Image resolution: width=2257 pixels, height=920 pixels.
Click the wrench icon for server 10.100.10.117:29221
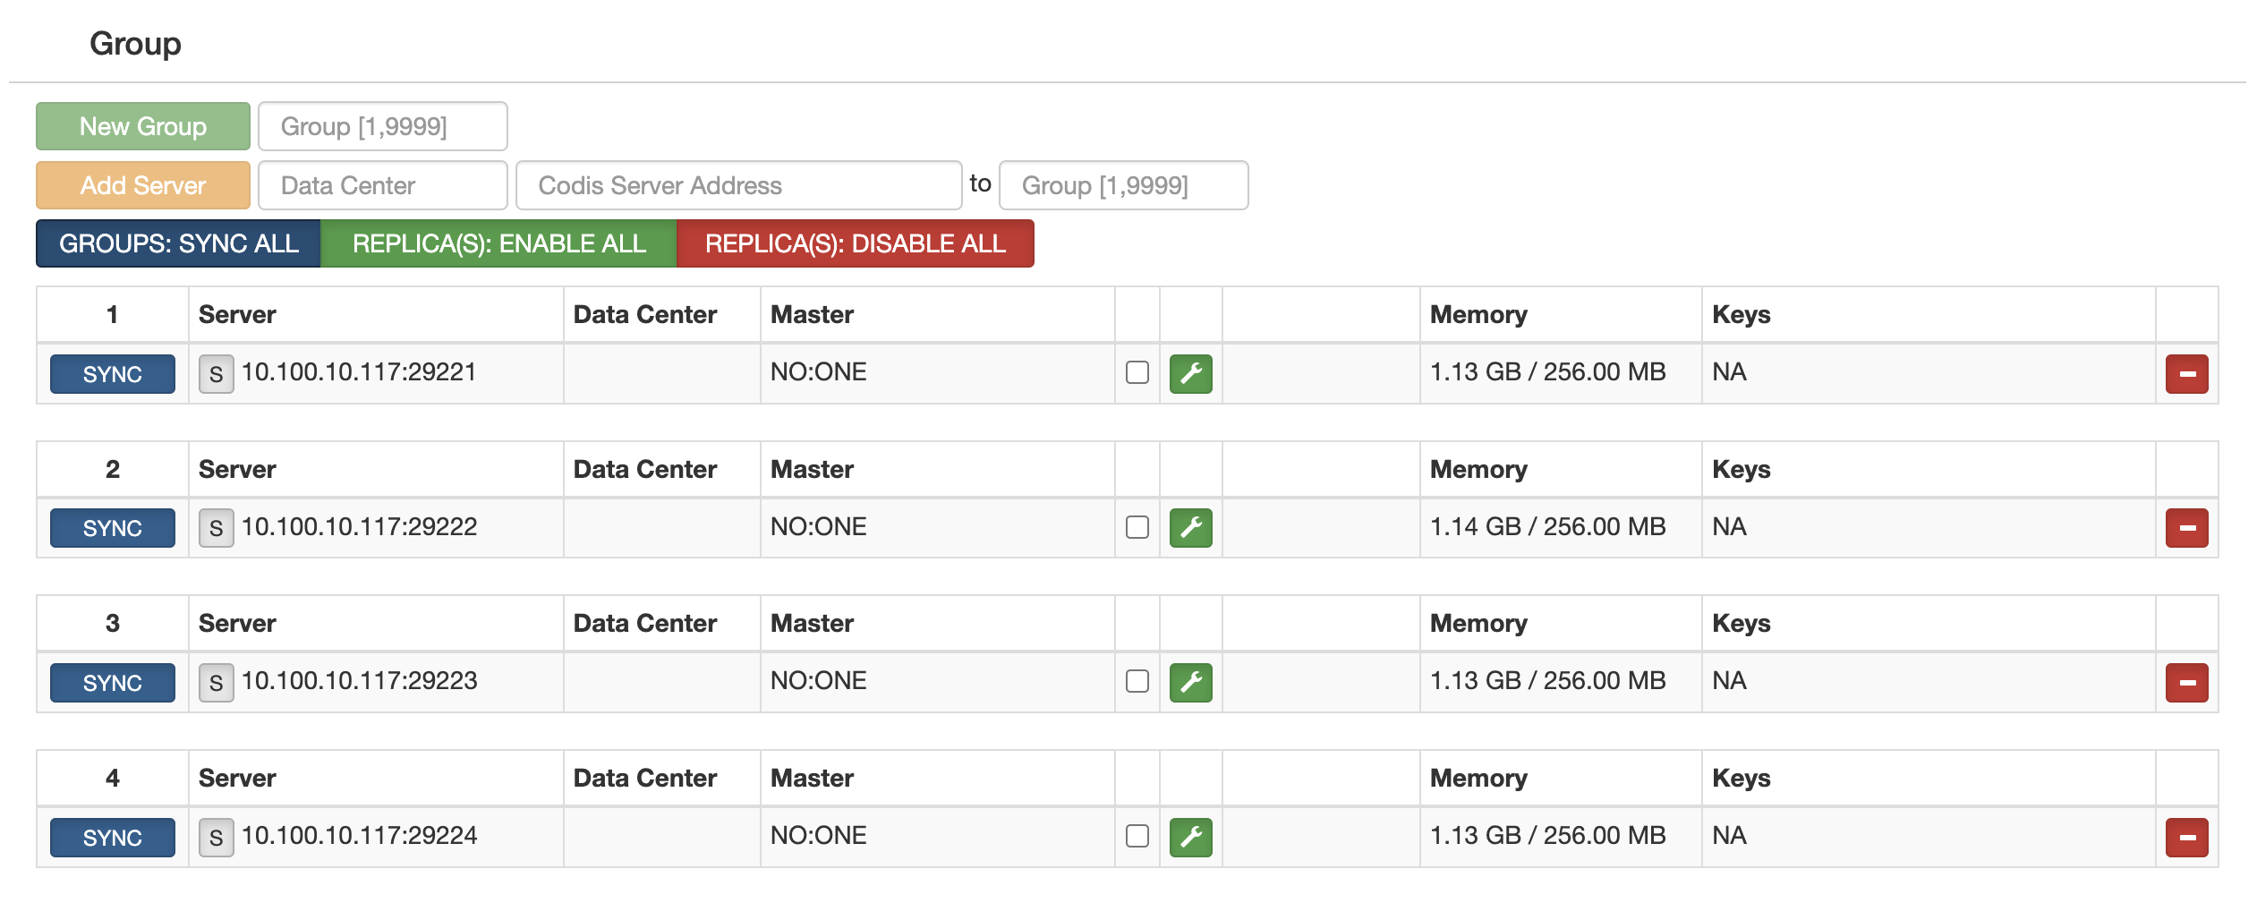[x=1190, y=373]
